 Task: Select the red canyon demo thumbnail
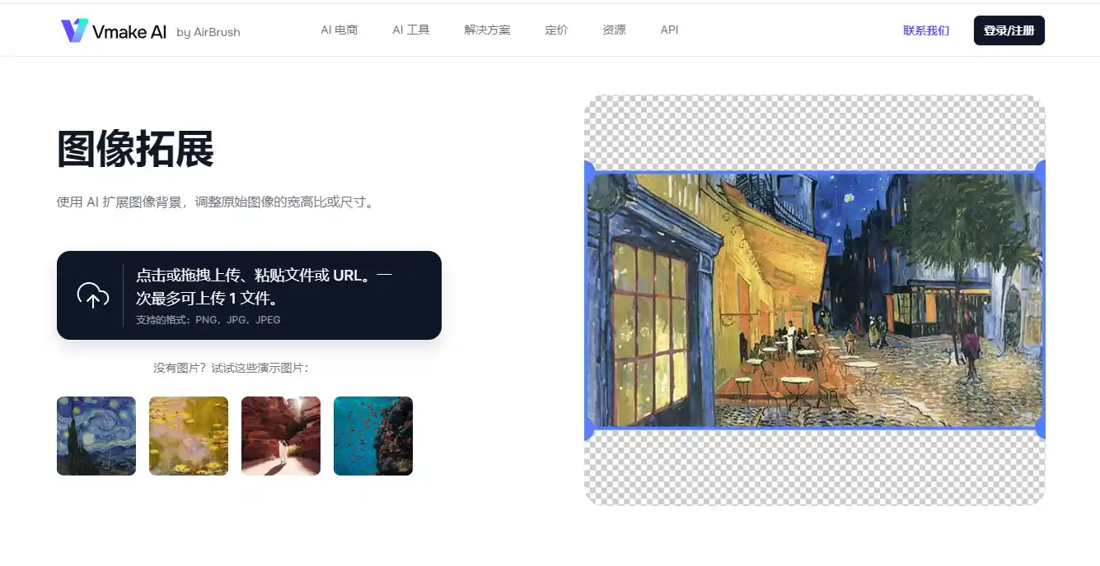281,436
